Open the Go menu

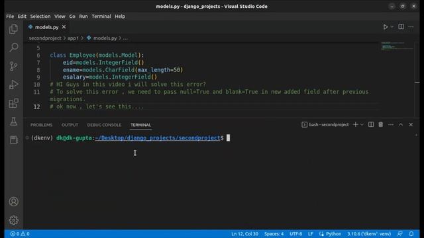pos(72,16)
